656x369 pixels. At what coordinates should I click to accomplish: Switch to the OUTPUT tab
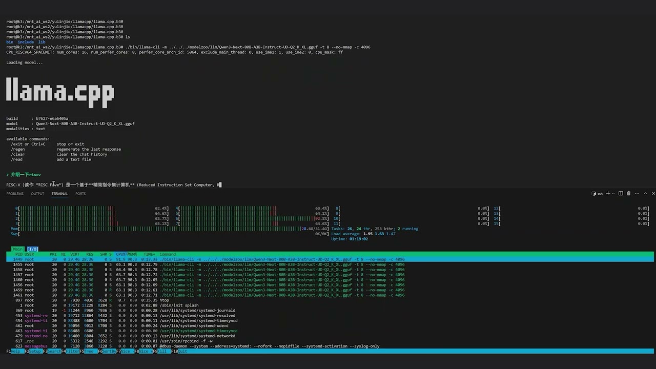click(x=37, y=194)
